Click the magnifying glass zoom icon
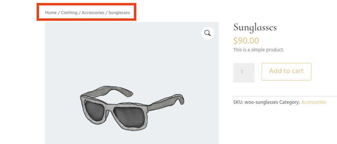The height and width of the screenshot is (144, 337). [x=208, y=33]
